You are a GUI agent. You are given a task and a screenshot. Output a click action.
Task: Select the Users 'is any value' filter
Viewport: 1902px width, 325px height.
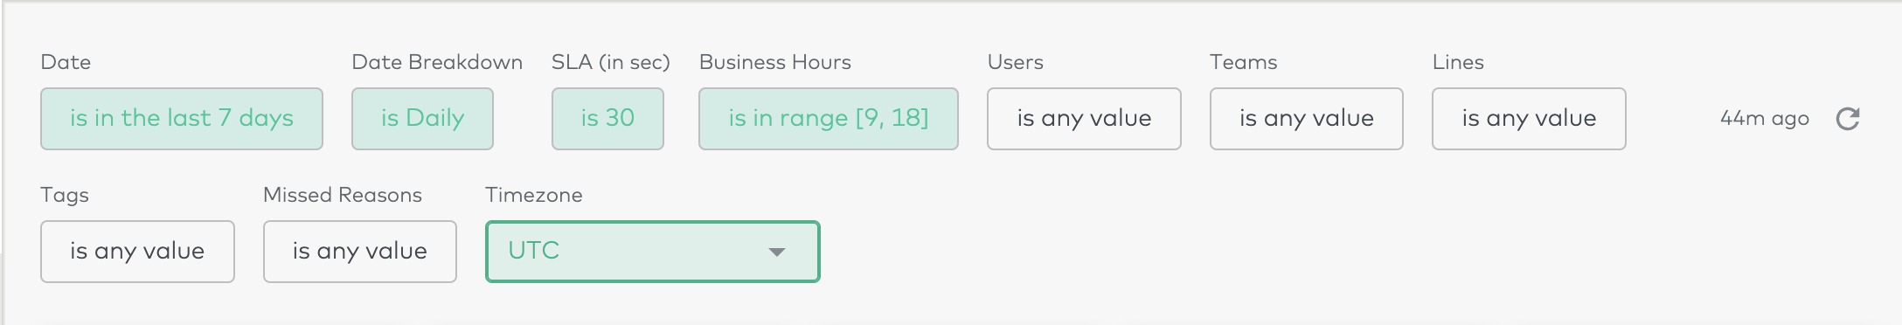[1084, 119]
